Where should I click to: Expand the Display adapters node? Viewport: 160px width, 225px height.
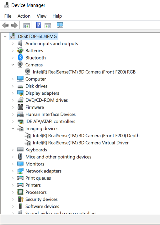click(13, 93)
